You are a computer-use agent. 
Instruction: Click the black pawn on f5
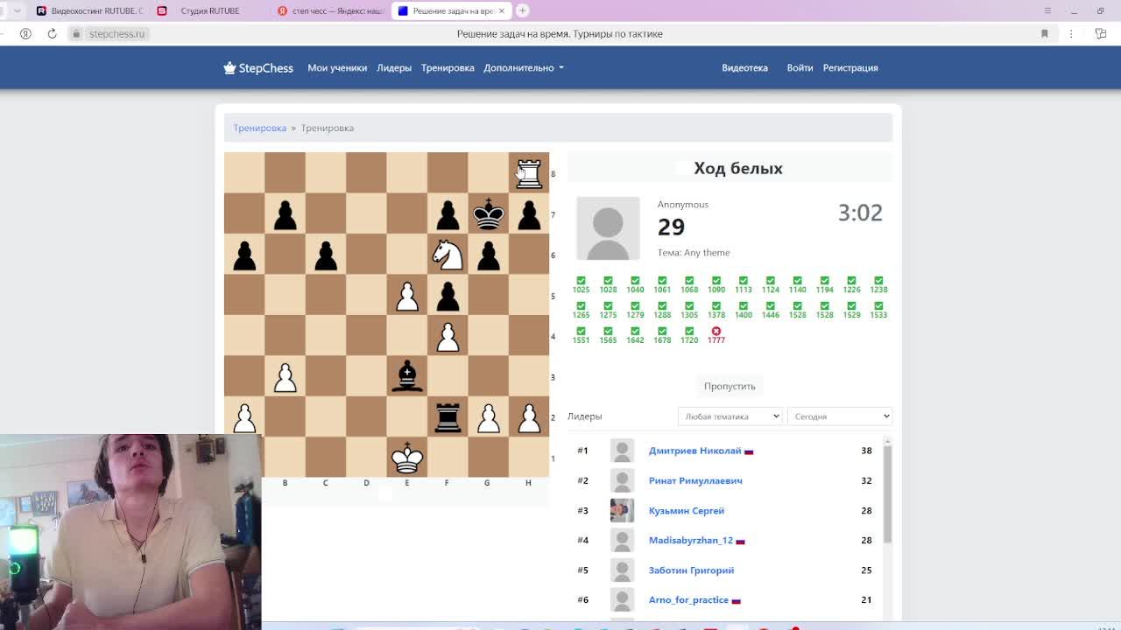pyautogui.click(x=448, y=295)
